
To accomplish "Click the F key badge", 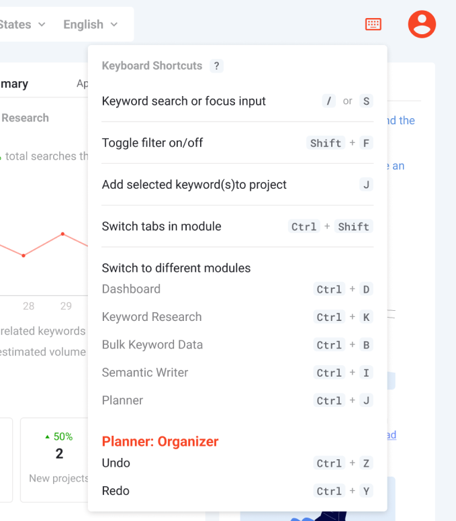I will tap(366, 143).
